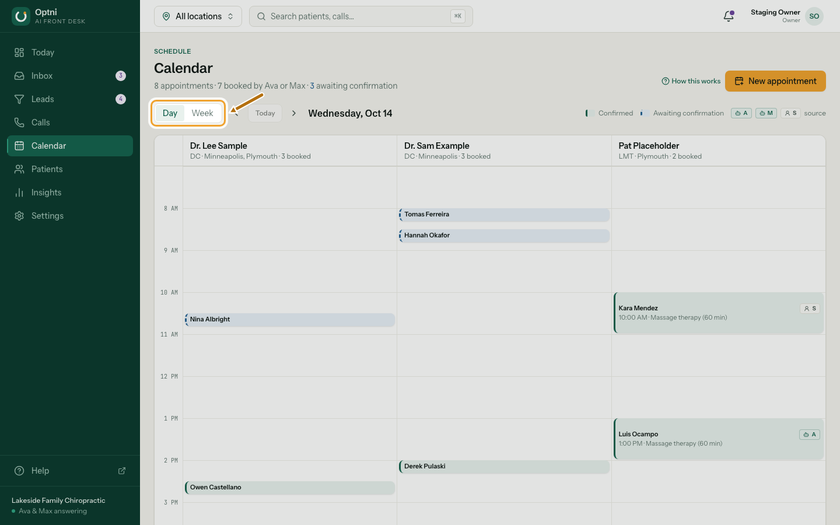Focus the Search patients, calls field
This screenshot has width=840, height=525.
click(x=361, y=16)
